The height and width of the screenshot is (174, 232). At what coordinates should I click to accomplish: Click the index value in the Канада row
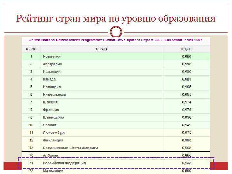[187, 79]
